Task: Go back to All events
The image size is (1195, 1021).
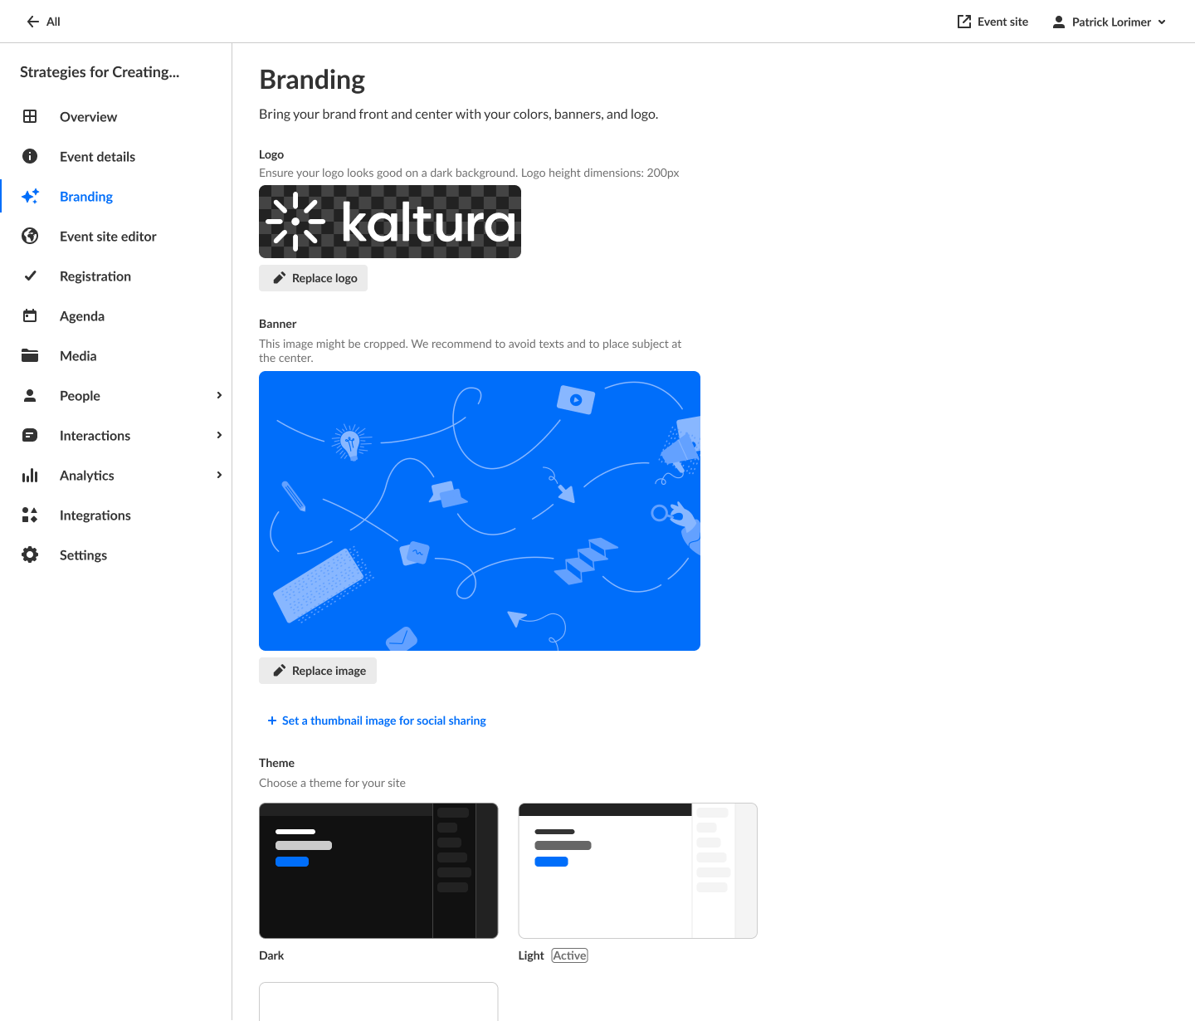Action: (44, 22)
